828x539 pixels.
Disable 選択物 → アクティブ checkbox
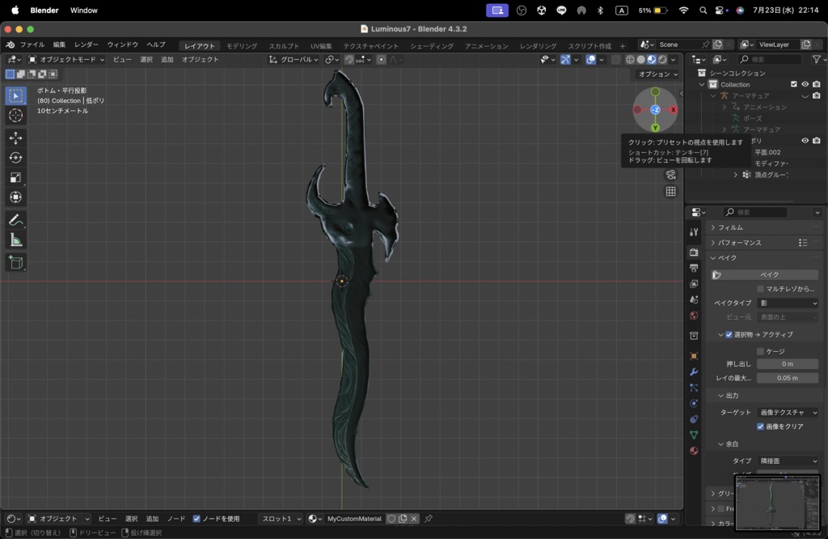(729, 334)
